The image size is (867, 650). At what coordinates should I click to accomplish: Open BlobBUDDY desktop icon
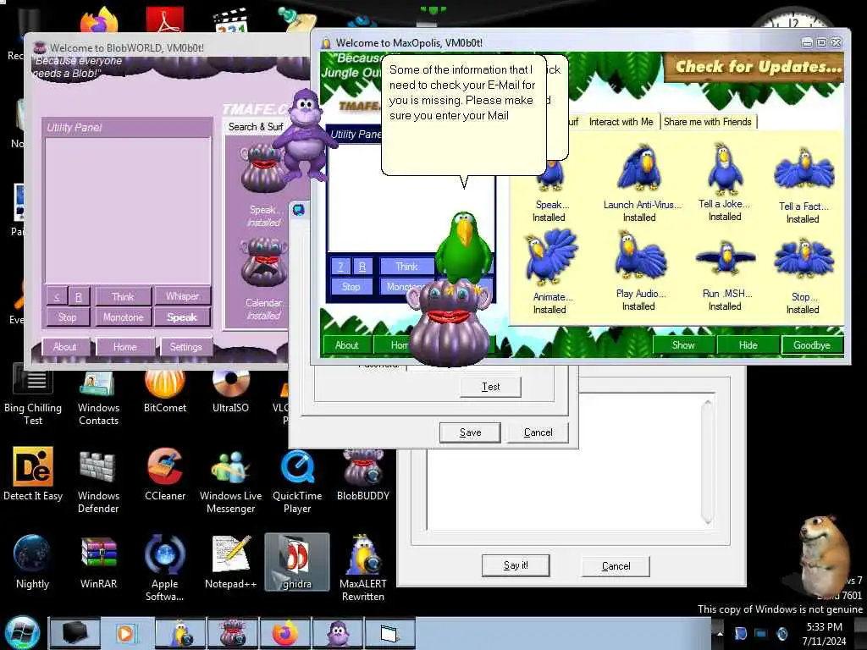tap(363, 474)
